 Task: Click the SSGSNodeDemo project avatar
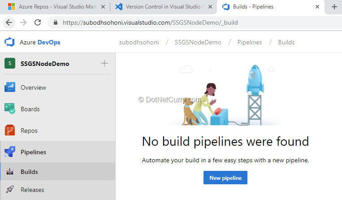[10, 63]
